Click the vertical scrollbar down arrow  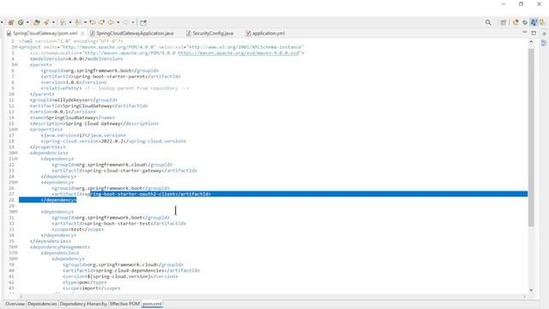tap(531, 290)
